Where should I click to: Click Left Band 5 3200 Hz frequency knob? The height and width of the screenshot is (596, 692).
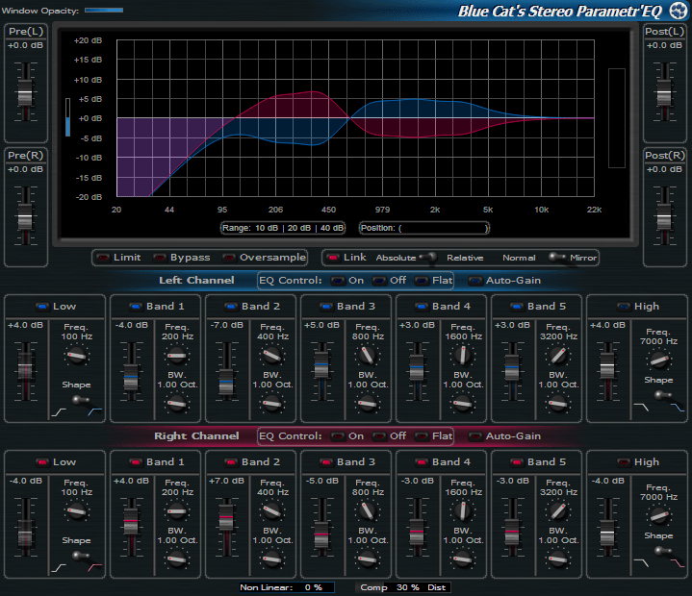click(558, 356)
